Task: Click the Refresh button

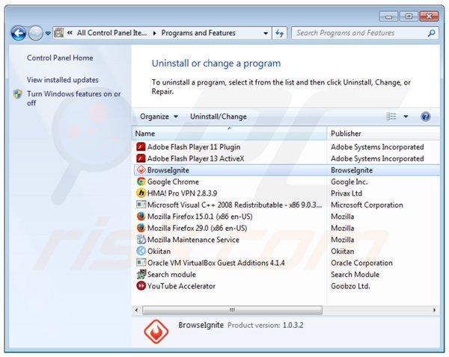Action: click(279, 33)
